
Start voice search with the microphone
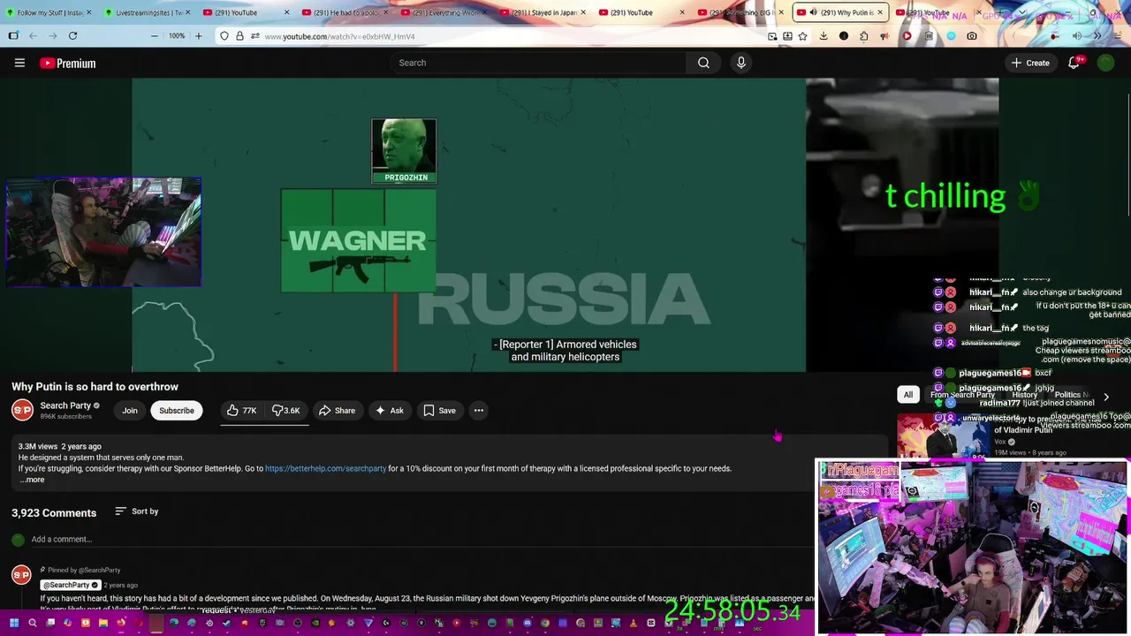point(740,63)
